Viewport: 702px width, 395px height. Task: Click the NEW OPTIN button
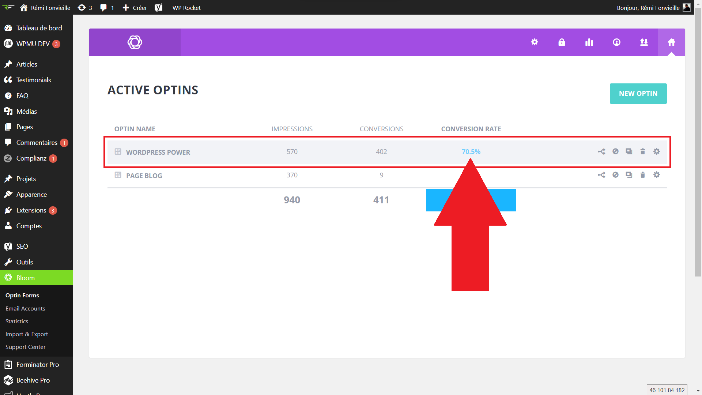(x=638, y=94)
